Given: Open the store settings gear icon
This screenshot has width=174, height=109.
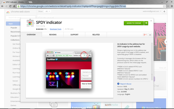Looking at the screenshot, I should pyautogui.click(x=164, y=11).
